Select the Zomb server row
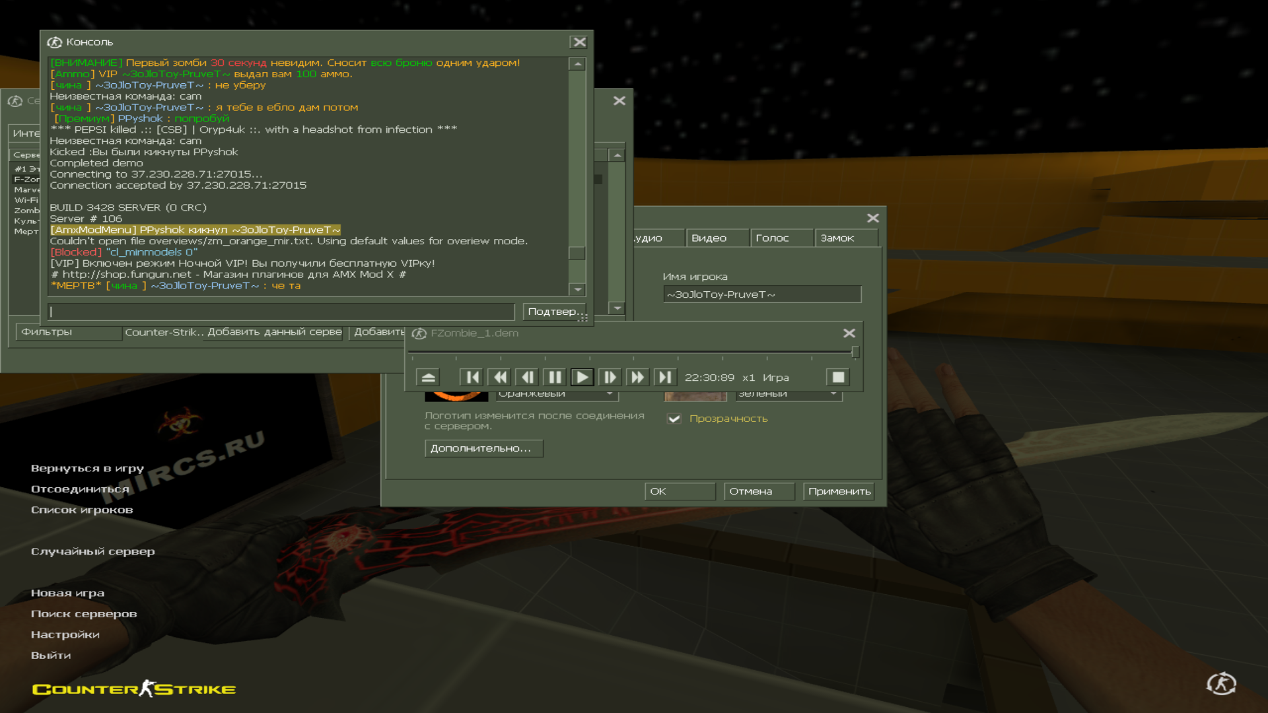Screen dimensions: 1268x713 26,211
